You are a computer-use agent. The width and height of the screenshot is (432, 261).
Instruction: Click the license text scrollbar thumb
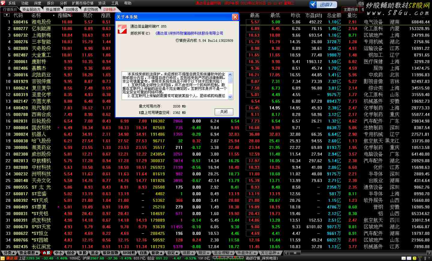pyautogui.click(x=230, y=80)
